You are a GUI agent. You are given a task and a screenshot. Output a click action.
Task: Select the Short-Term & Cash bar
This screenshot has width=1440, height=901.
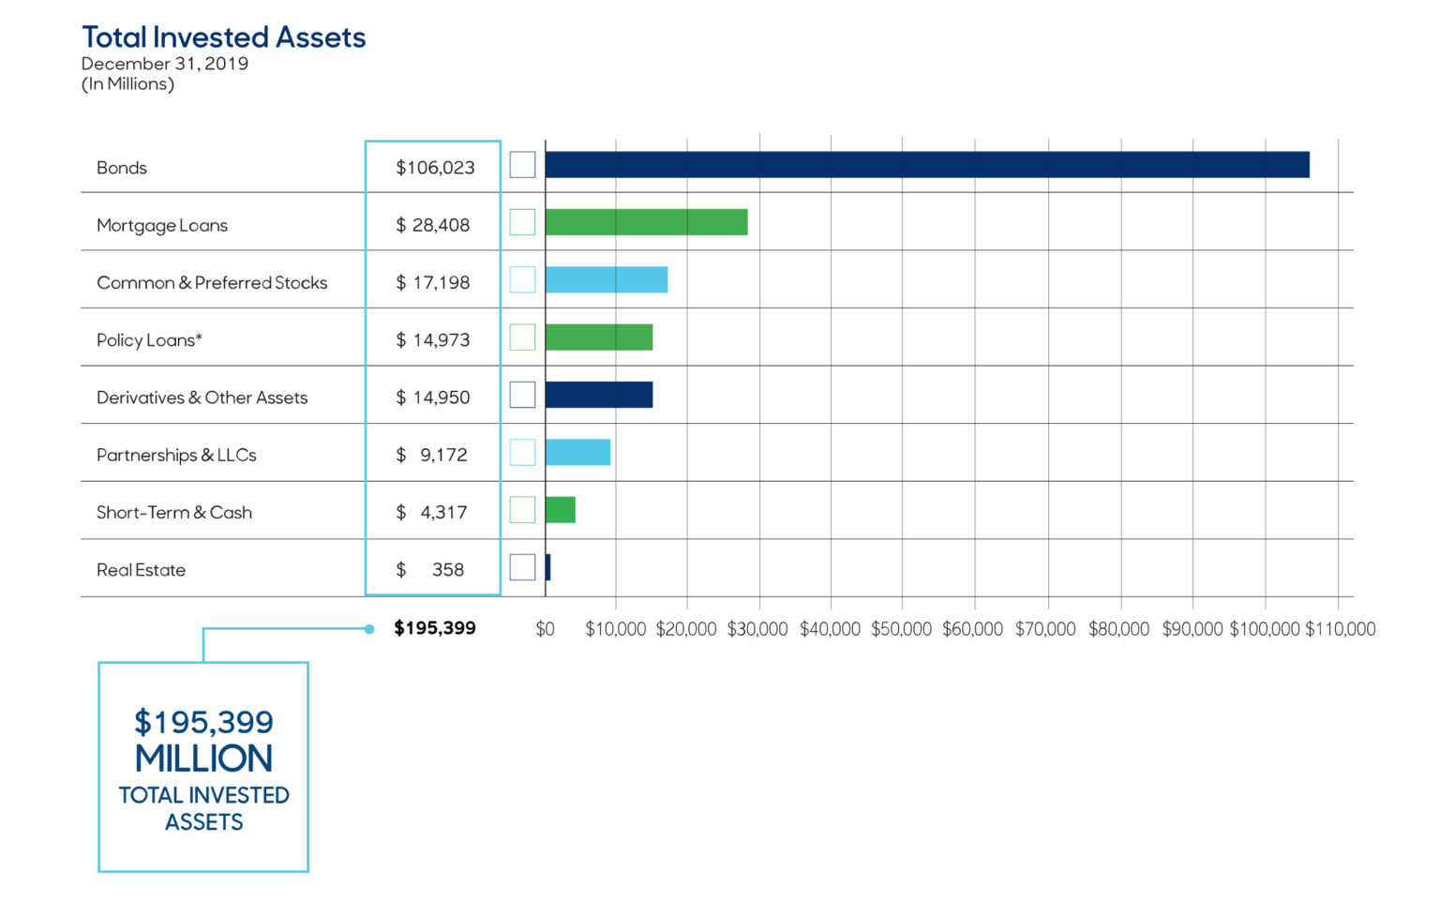(560, 510)
